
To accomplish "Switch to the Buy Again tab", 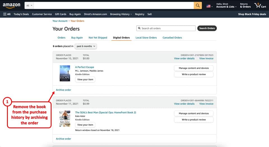I will [x=77, y=38].
